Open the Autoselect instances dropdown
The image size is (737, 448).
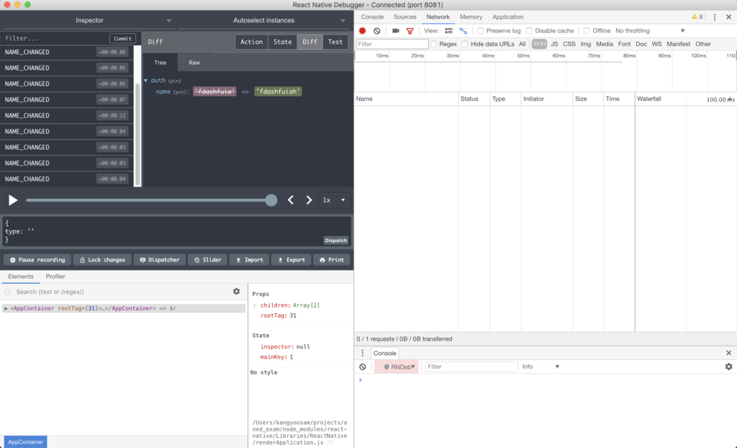[x=263, y=20]
